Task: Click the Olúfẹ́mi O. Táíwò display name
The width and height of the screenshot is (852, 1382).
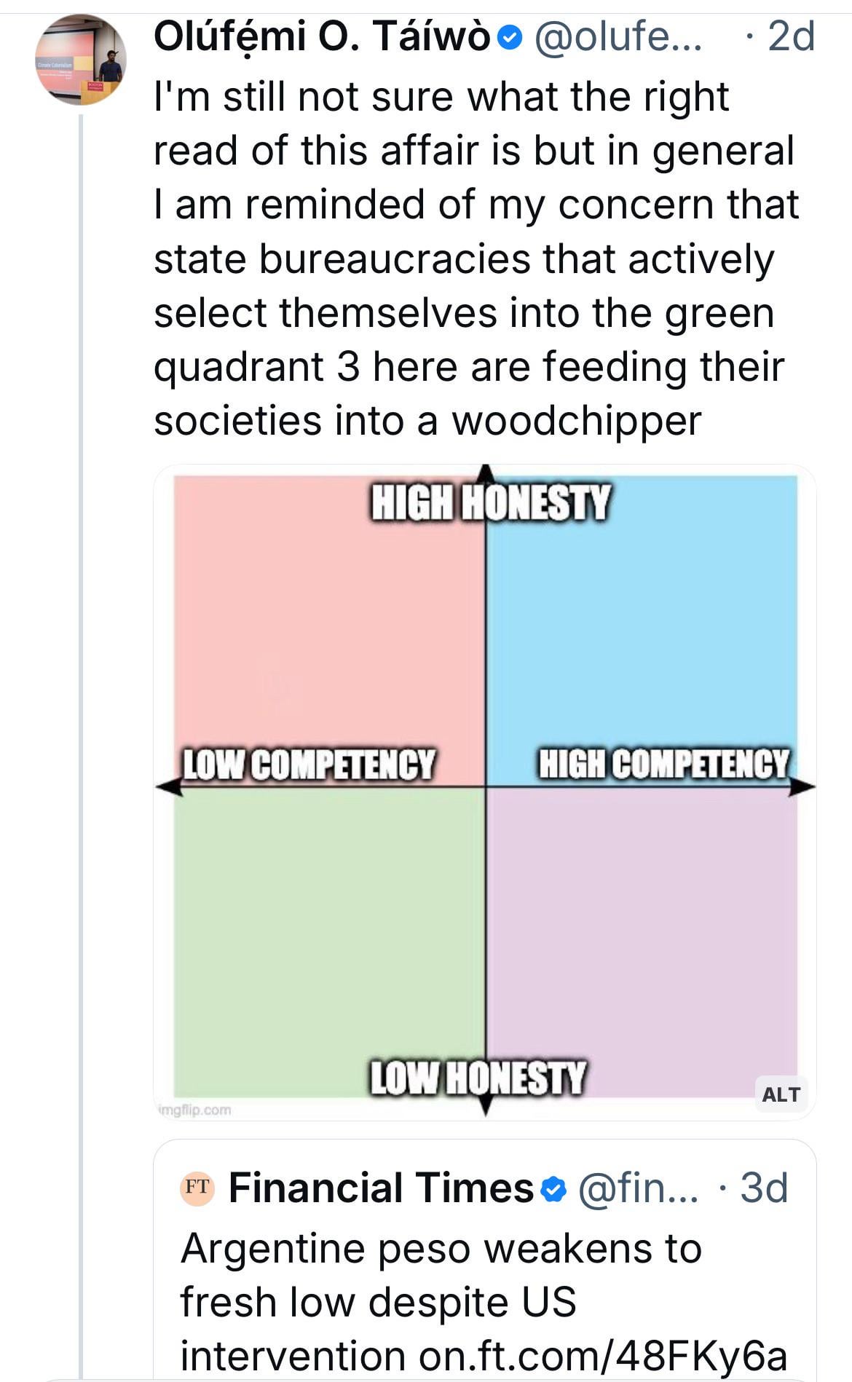Action: click(x=321, y=36)
